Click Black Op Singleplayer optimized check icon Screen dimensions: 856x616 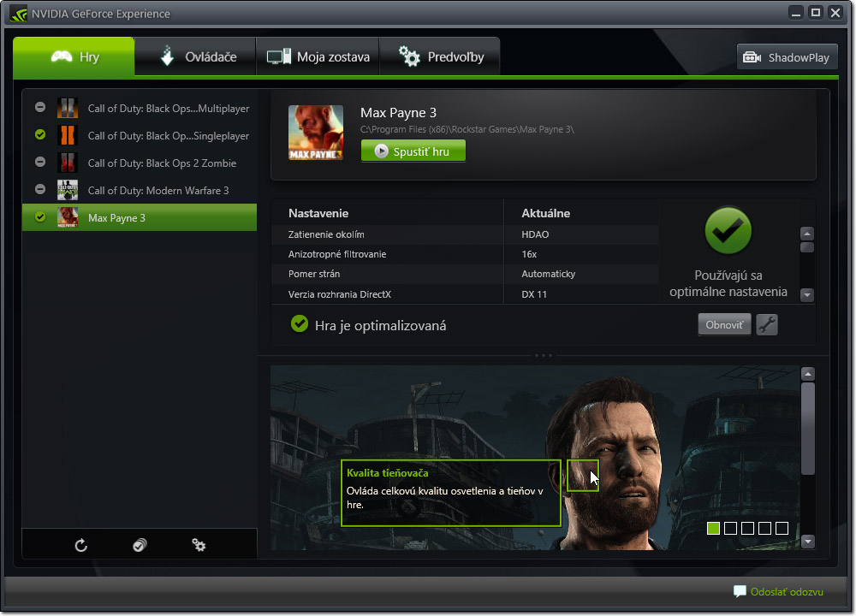click(x=40, y=134)
